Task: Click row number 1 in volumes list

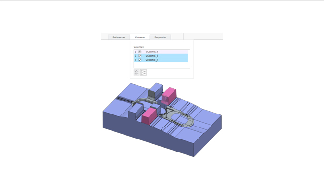Action: pos(136,51)
